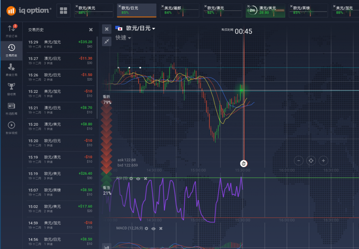
Task: Toggle MACD indicator visibility eye
Action: 154,228
